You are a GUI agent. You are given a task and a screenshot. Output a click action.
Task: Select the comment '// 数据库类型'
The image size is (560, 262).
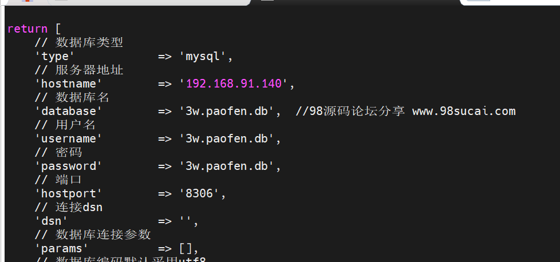click(x=79, y=42)
